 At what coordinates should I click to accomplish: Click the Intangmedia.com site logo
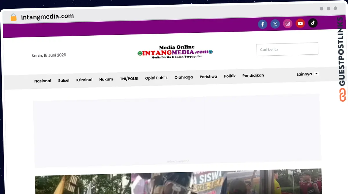[x=175, y=52]
